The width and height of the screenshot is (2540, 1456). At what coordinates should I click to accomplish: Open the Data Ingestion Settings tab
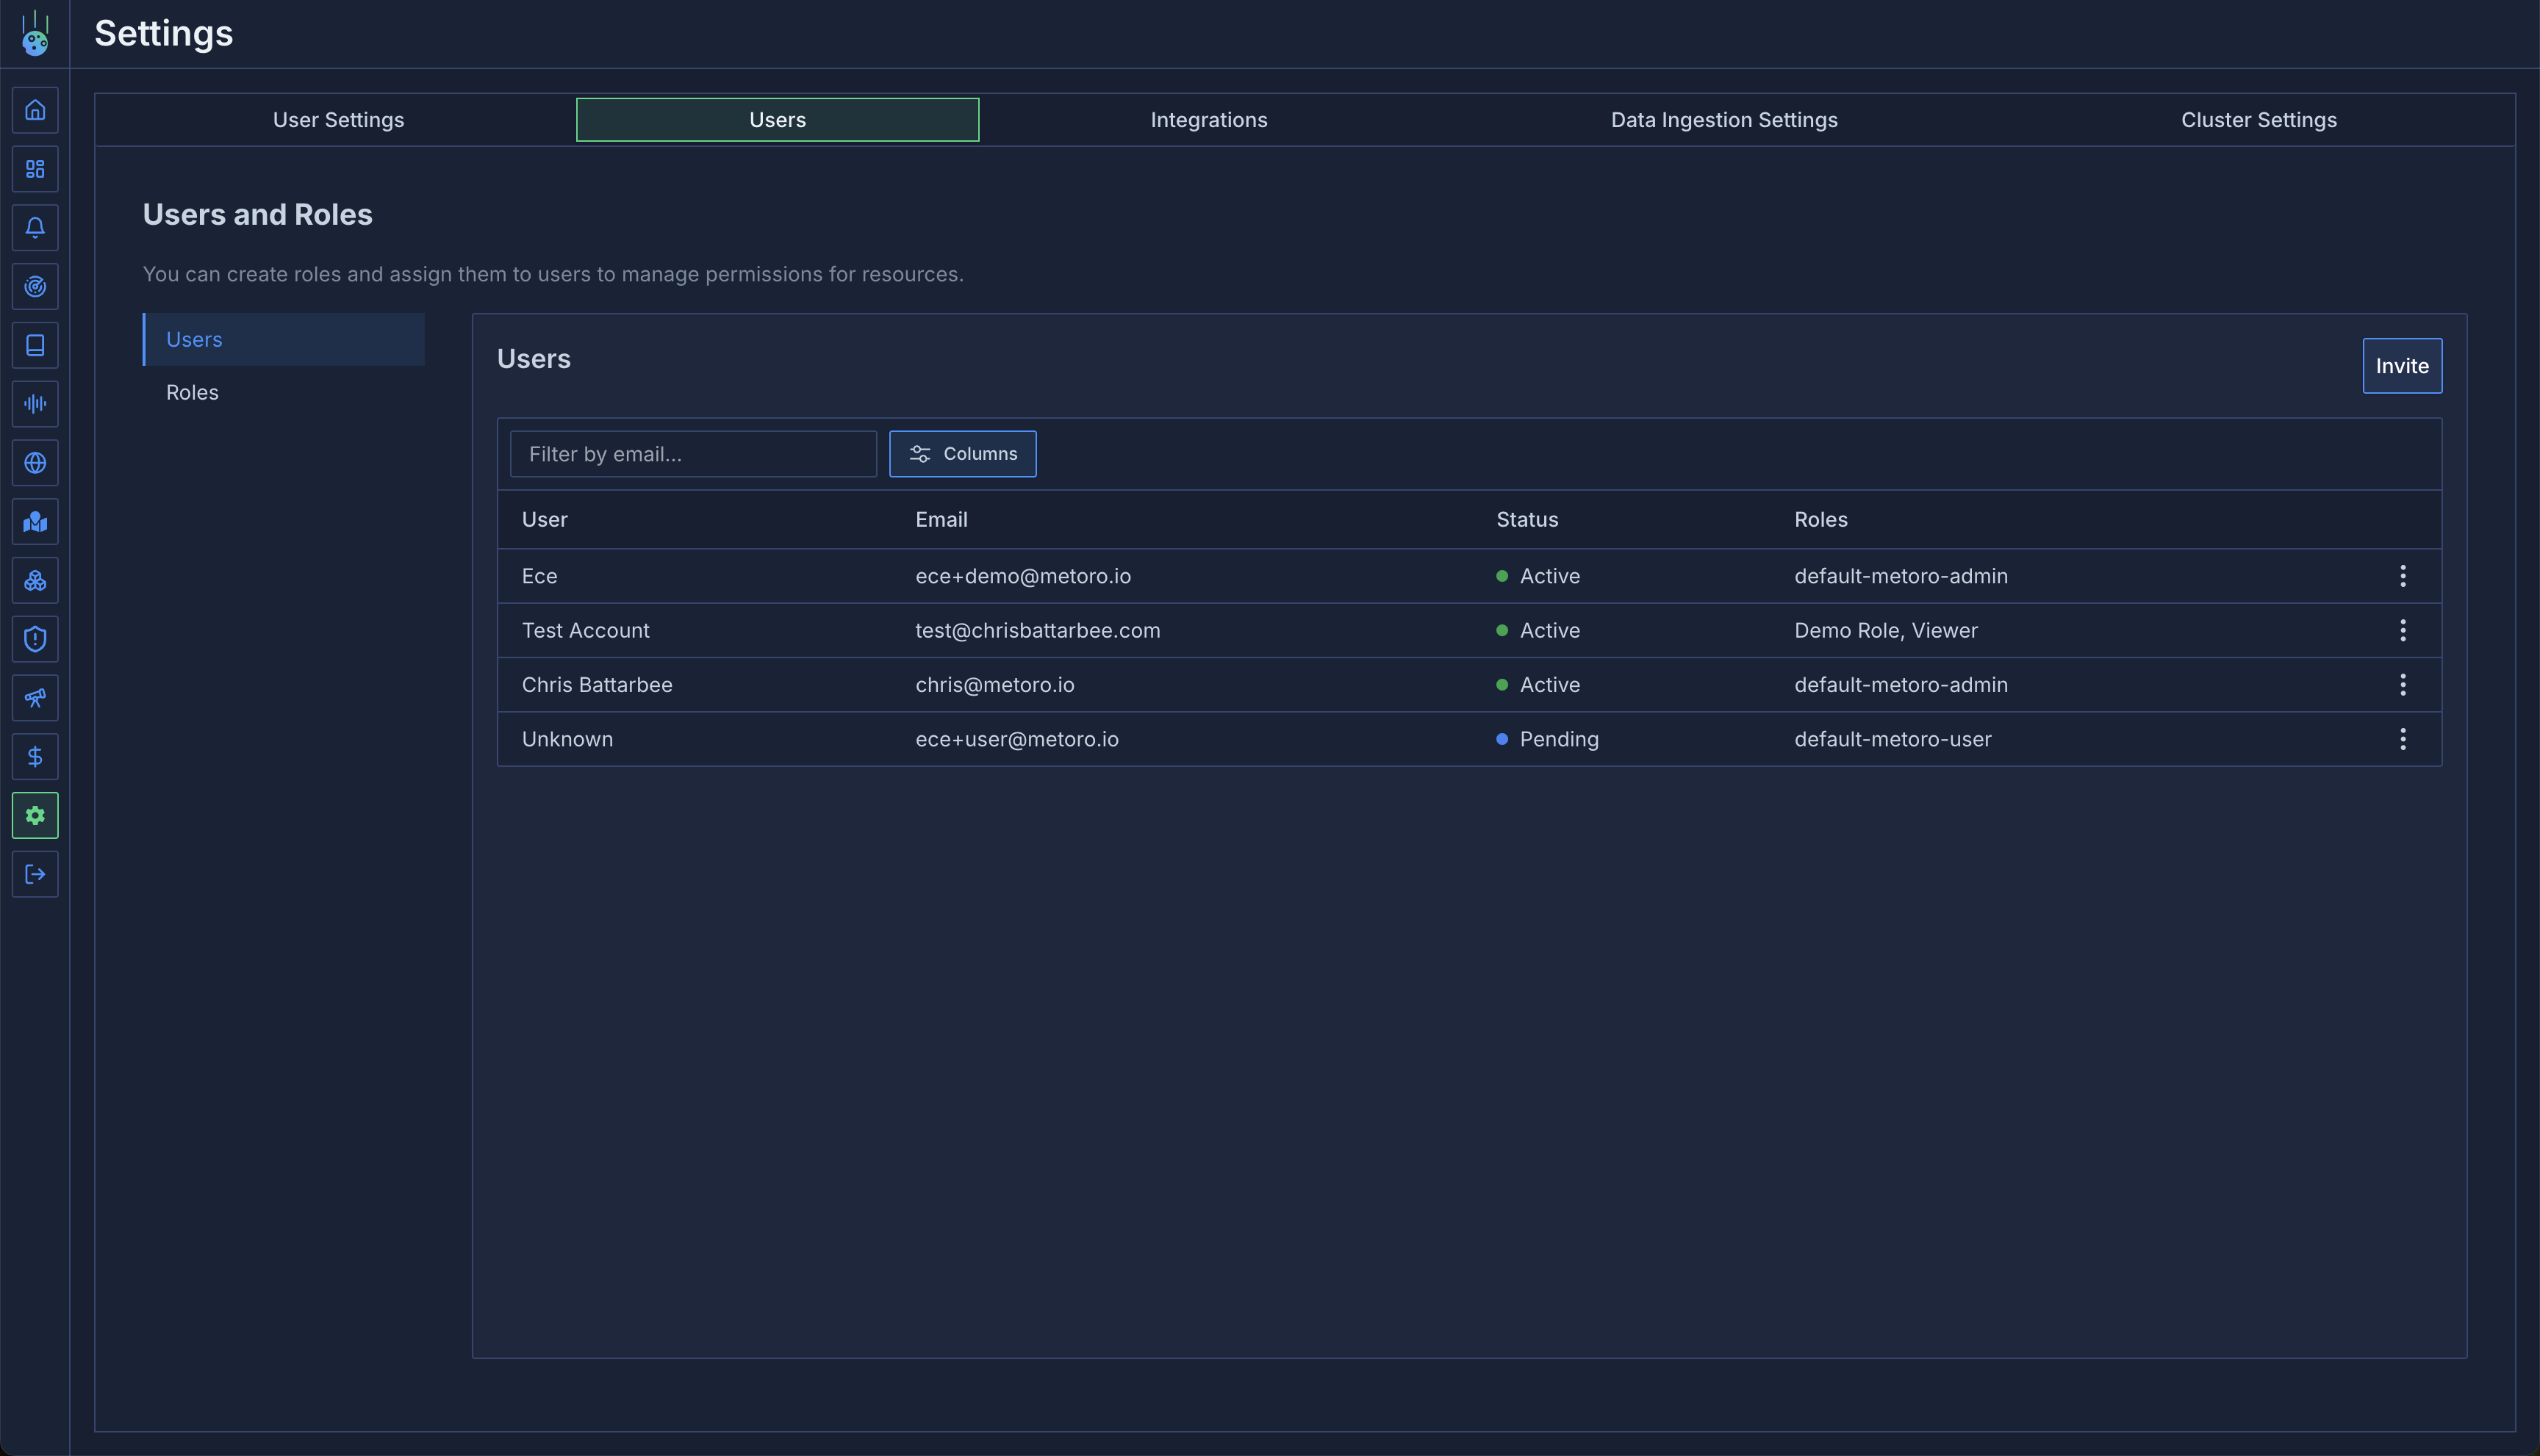click(1723, 120)
